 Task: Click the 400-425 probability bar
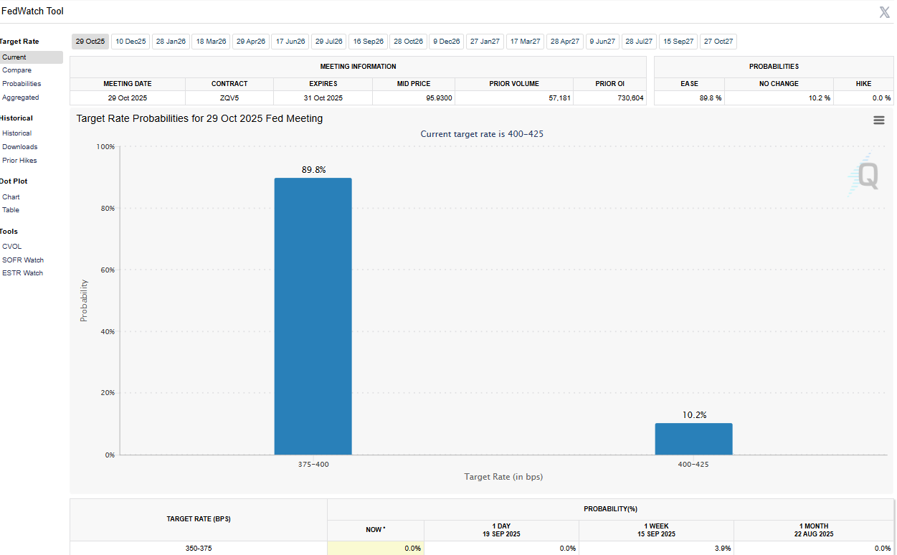coord(693,439)
